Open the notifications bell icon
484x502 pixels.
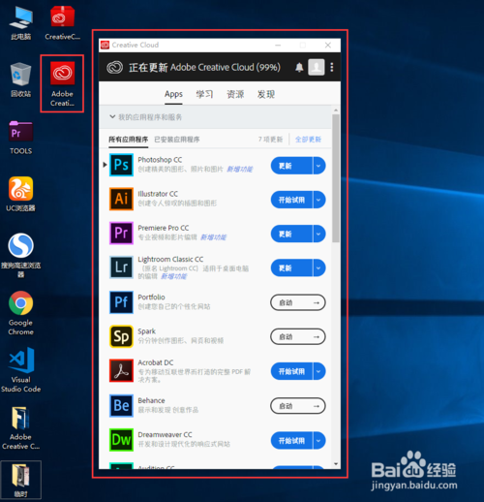tap(299, 67)
